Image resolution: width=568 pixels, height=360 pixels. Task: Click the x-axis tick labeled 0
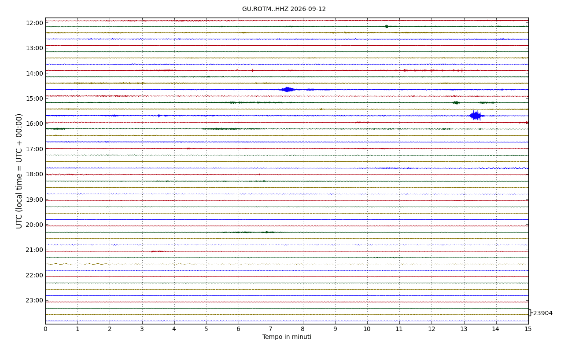pyautogui.click(x=45, y=329)
